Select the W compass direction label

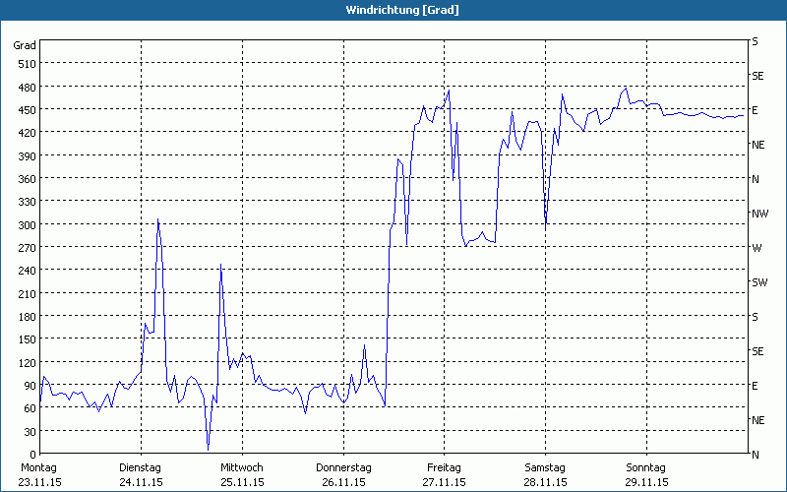pyautogui.click(x=757, y=248)
